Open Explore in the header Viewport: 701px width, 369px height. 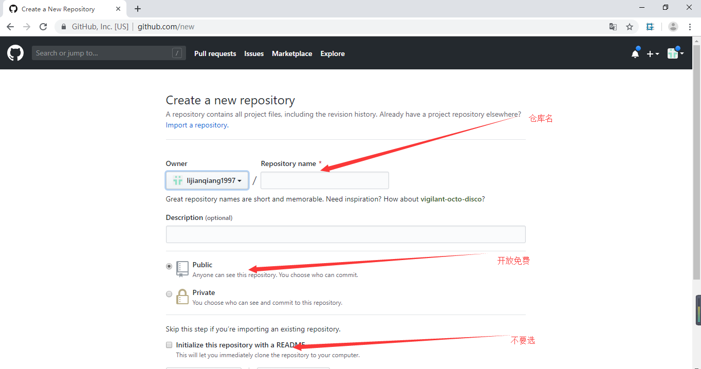pyautogui.click(x=333, y=53)
